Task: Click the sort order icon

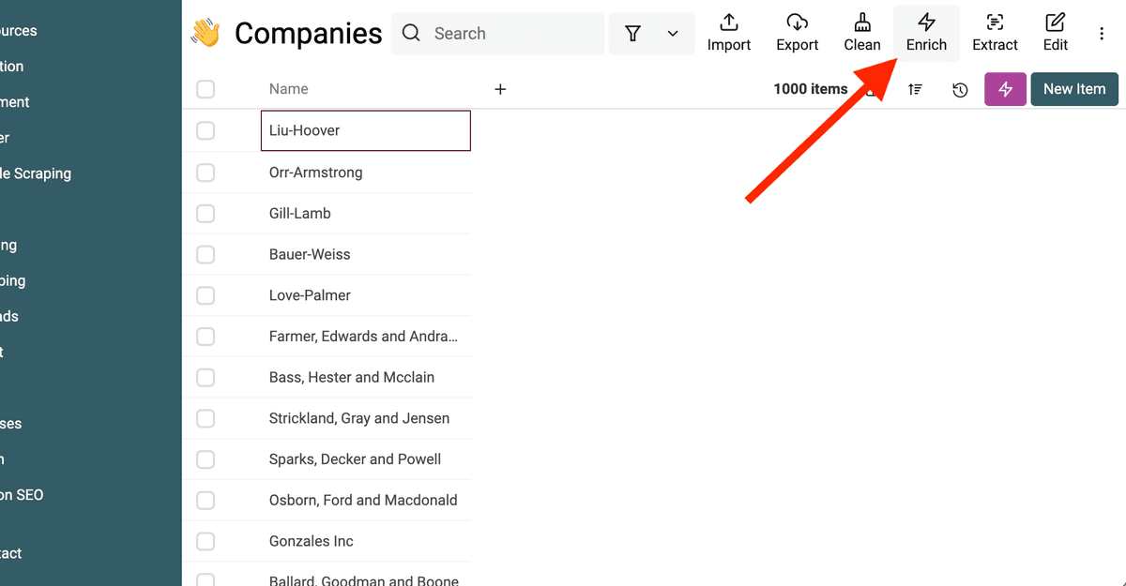Action: point(915,89)
